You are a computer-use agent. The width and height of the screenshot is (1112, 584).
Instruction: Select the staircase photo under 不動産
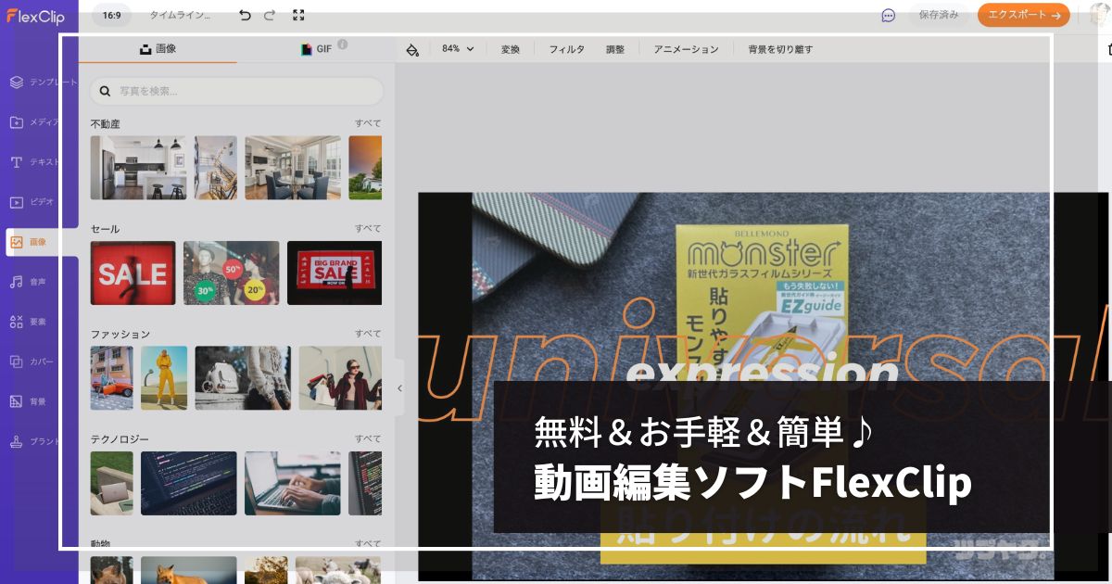(x=215, y=168)
